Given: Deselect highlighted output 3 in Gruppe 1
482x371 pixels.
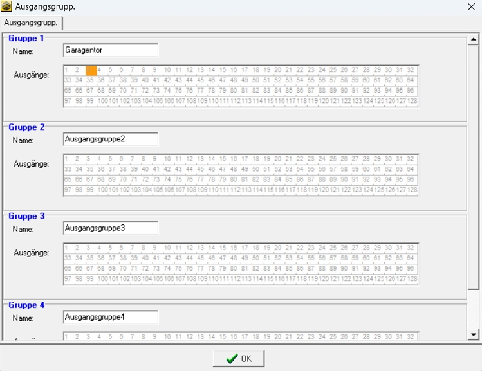Looking at the screenshot, I should pos(91,70).
